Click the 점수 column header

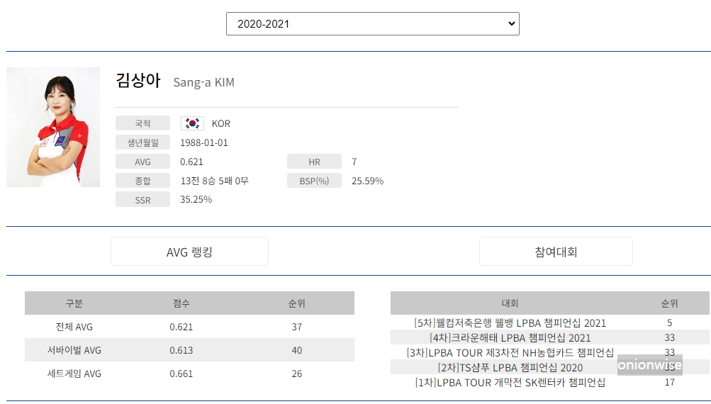coord(181,303)
